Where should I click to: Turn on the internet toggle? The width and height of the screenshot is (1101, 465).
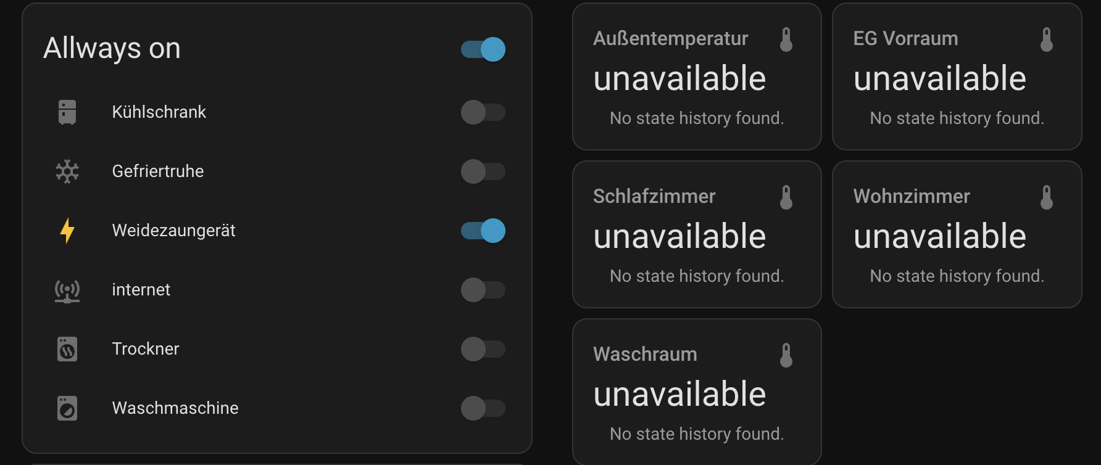[483, 290]
